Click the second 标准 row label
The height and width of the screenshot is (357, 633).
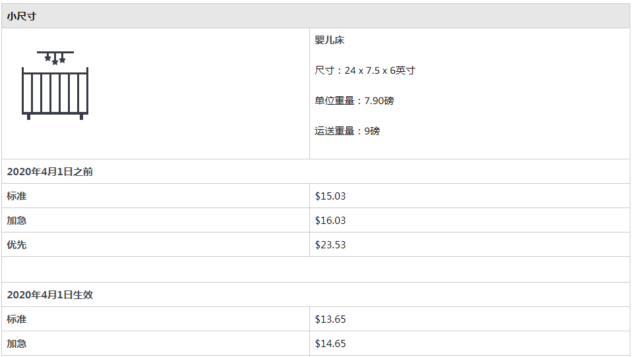click(x=16, y=319)
